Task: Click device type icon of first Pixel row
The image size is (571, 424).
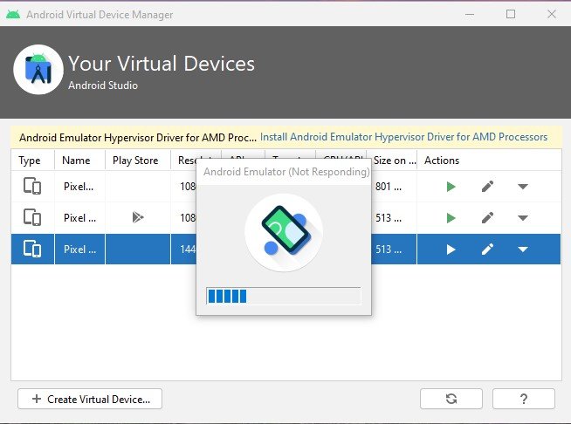Action: [x=32, y=186]
